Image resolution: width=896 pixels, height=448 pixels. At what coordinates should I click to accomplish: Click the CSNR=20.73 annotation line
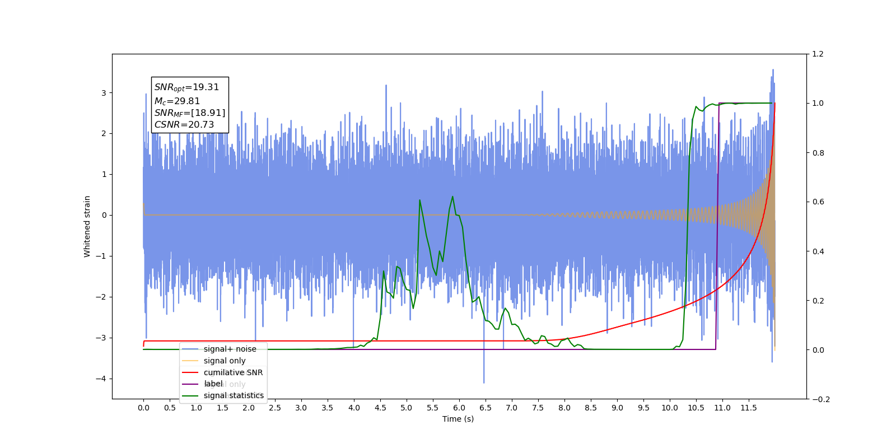184,125
